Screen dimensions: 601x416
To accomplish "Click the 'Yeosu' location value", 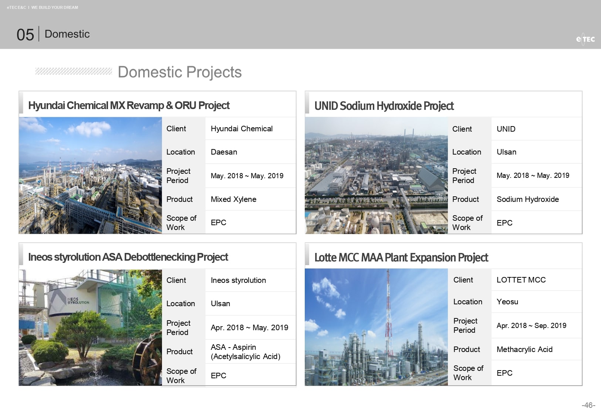I will tap(507, 302).
